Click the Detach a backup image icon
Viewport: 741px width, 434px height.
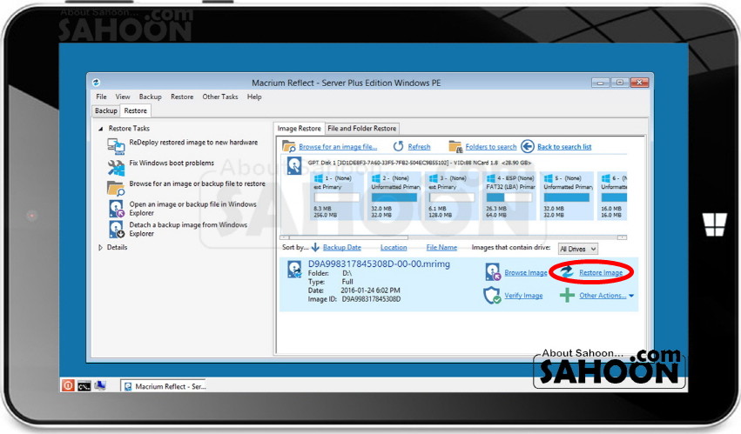point(117,229)
